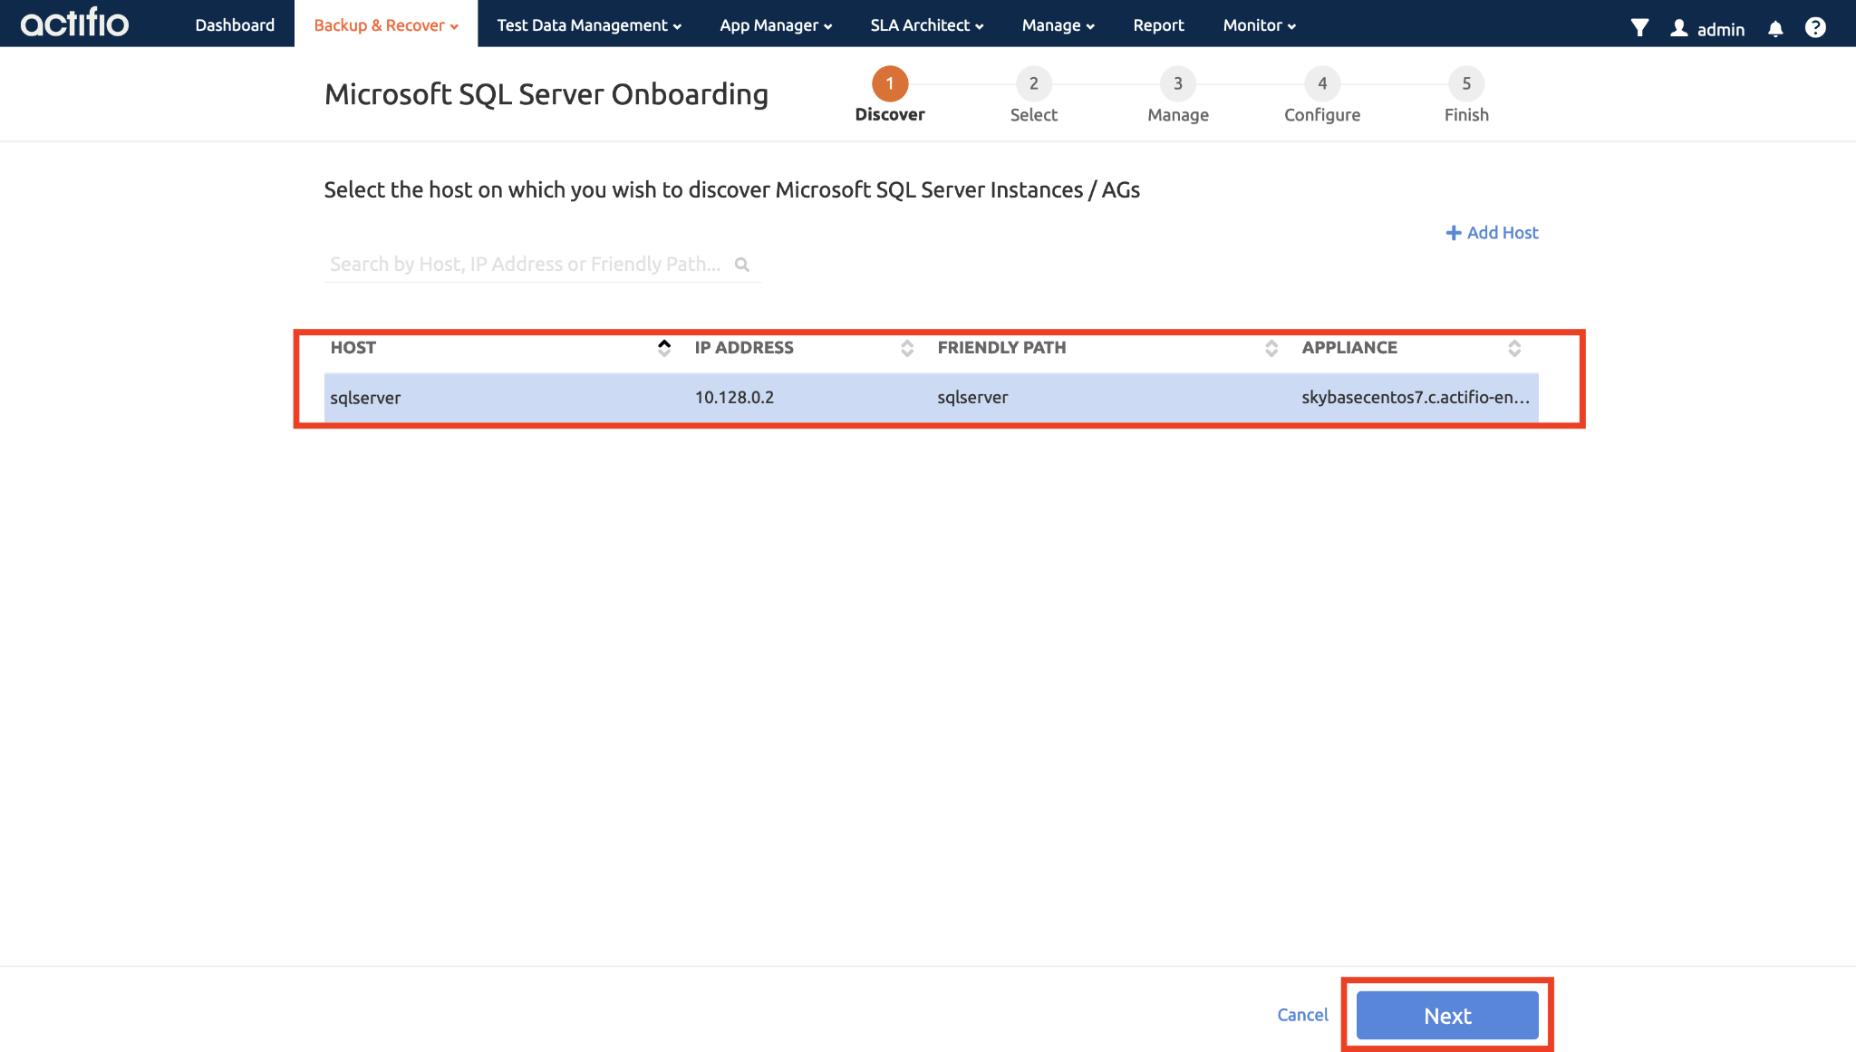Click step 1 Discover circle

click(890, 83)
